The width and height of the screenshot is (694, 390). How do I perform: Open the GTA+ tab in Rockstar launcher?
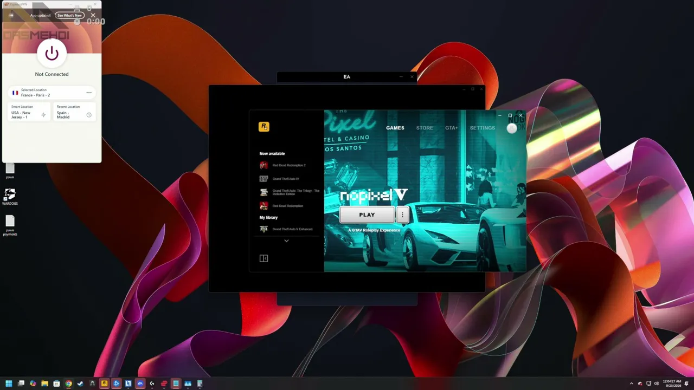(x=452, y=128)
